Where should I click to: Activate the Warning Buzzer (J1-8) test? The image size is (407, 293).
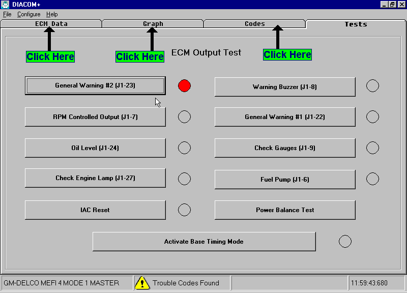click(285, 87)
